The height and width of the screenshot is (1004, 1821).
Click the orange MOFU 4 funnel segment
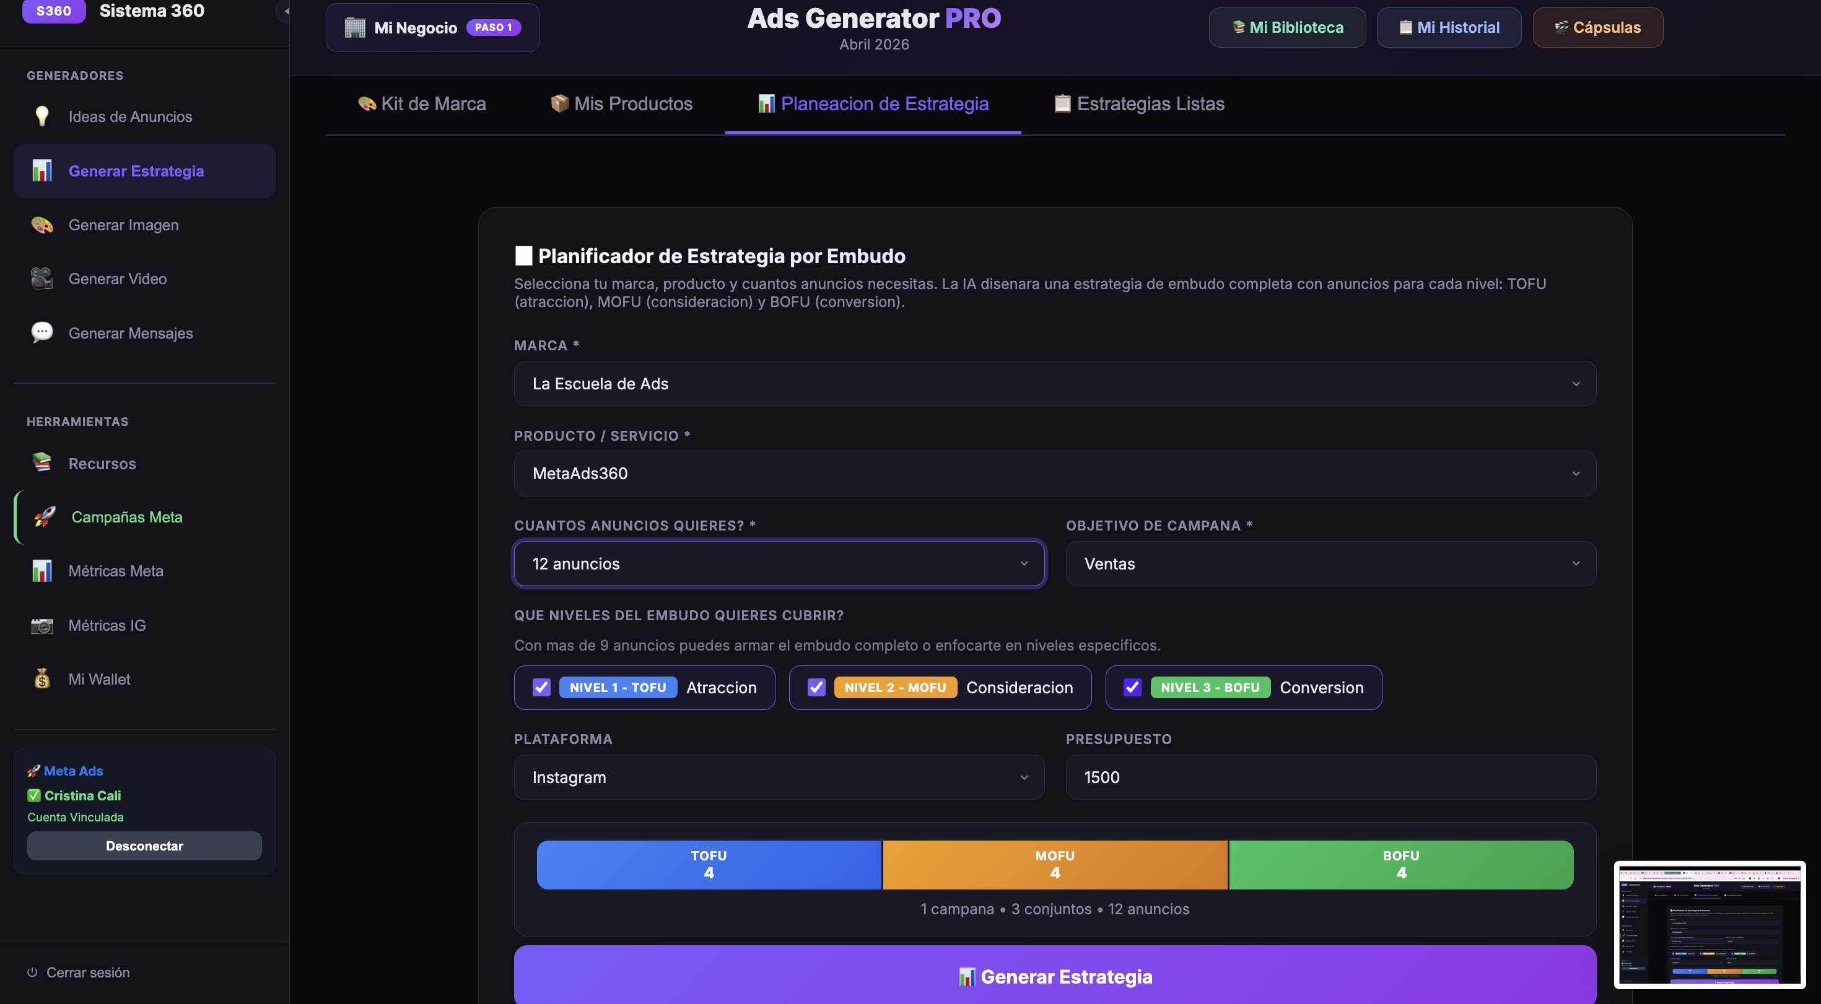(1055, 865)
